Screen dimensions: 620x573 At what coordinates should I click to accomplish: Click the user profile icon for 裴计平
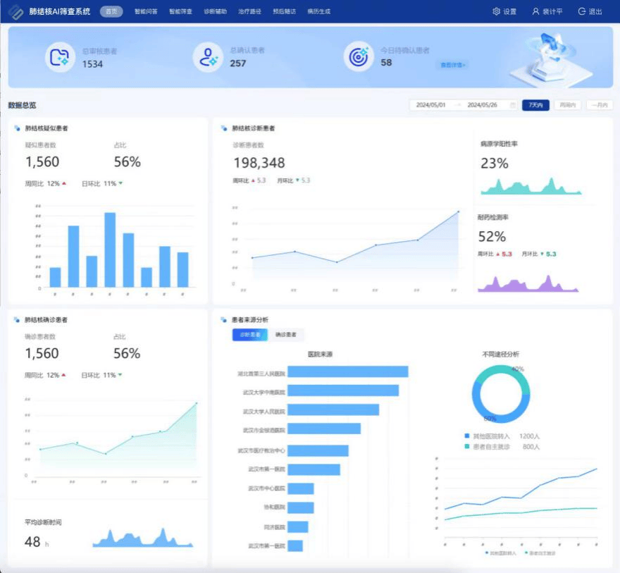pyautogui.click(x=535, y=12)
